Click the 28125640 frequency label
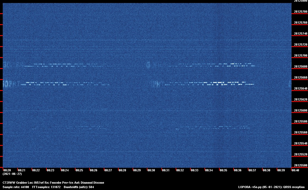Viewport: 308px width, 190px height. click(301, 89)
